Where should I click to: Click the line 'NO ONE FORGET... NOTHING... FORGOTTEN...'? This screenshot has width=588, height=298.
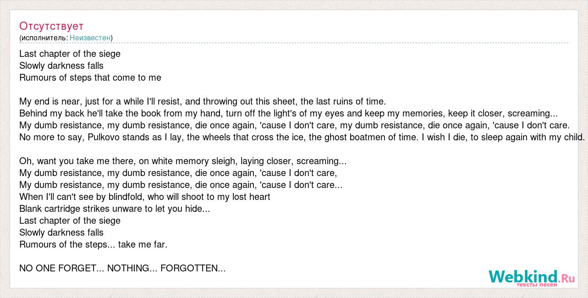(122, 268)
